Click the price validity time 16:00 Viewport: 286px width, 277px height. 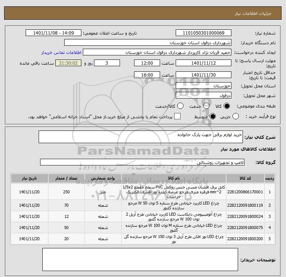147,75
